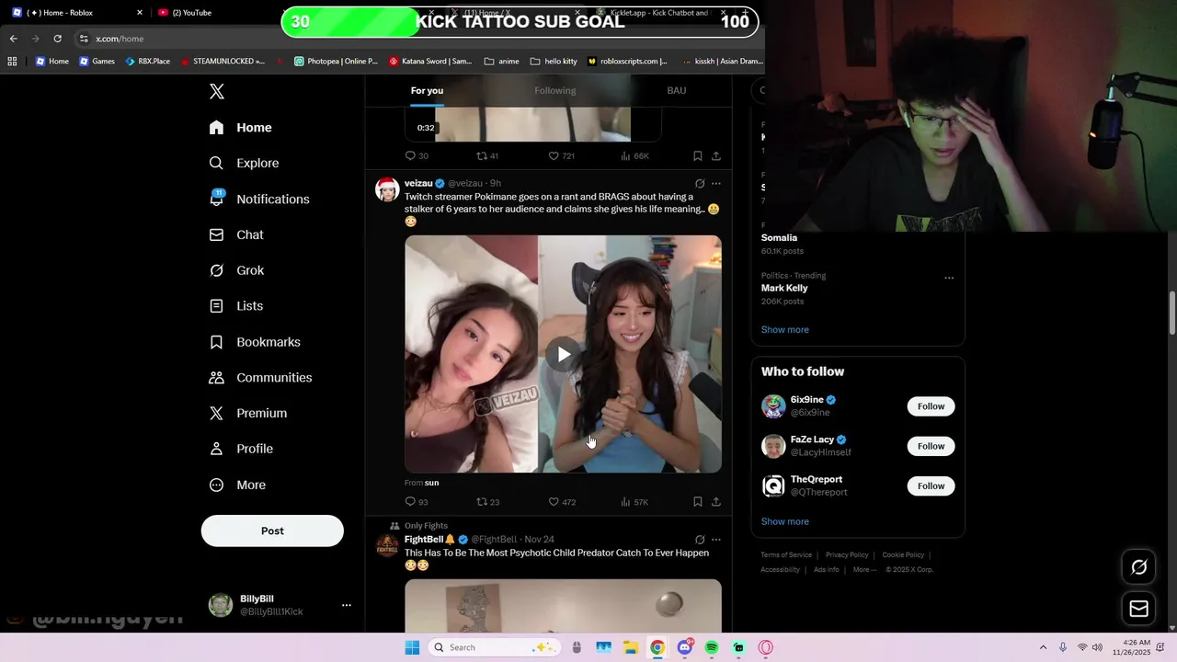Open the Only Fights community link
This screenshot has width=1177, height=662.
[x=426, y=526]
